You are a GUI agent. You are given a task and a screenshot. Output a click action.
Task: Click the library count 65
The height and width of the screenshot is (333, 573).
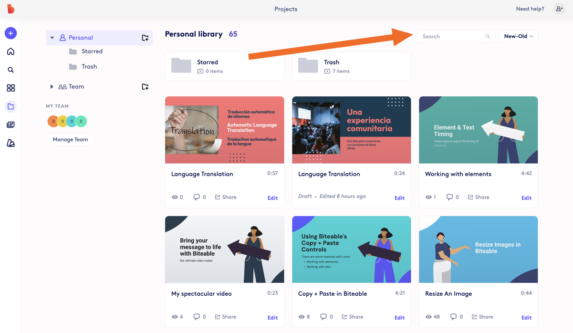point(233,34)
